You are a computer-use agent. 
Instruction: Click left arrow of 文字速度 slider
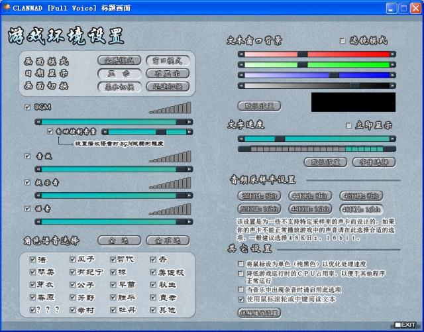click(x=241, y=138)
